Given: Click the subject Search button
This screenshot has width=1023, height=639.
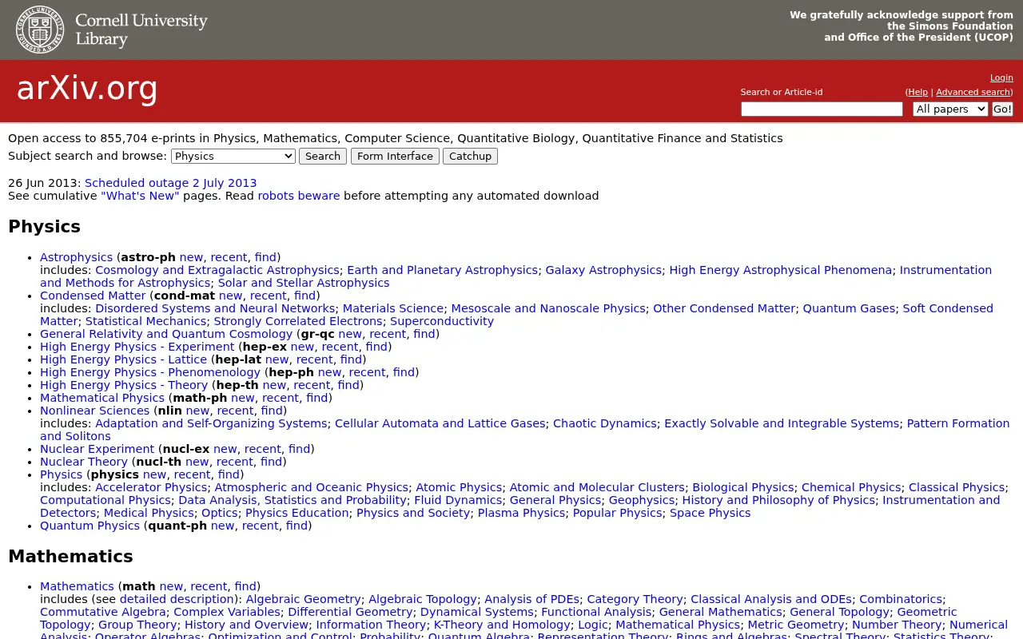Looking at the screenshot, I should (x=323, y=156).
